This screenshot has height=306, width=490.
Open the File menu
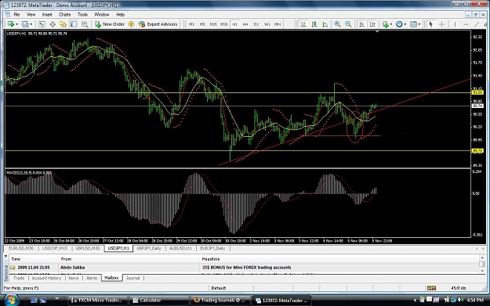tap(16, 14)
